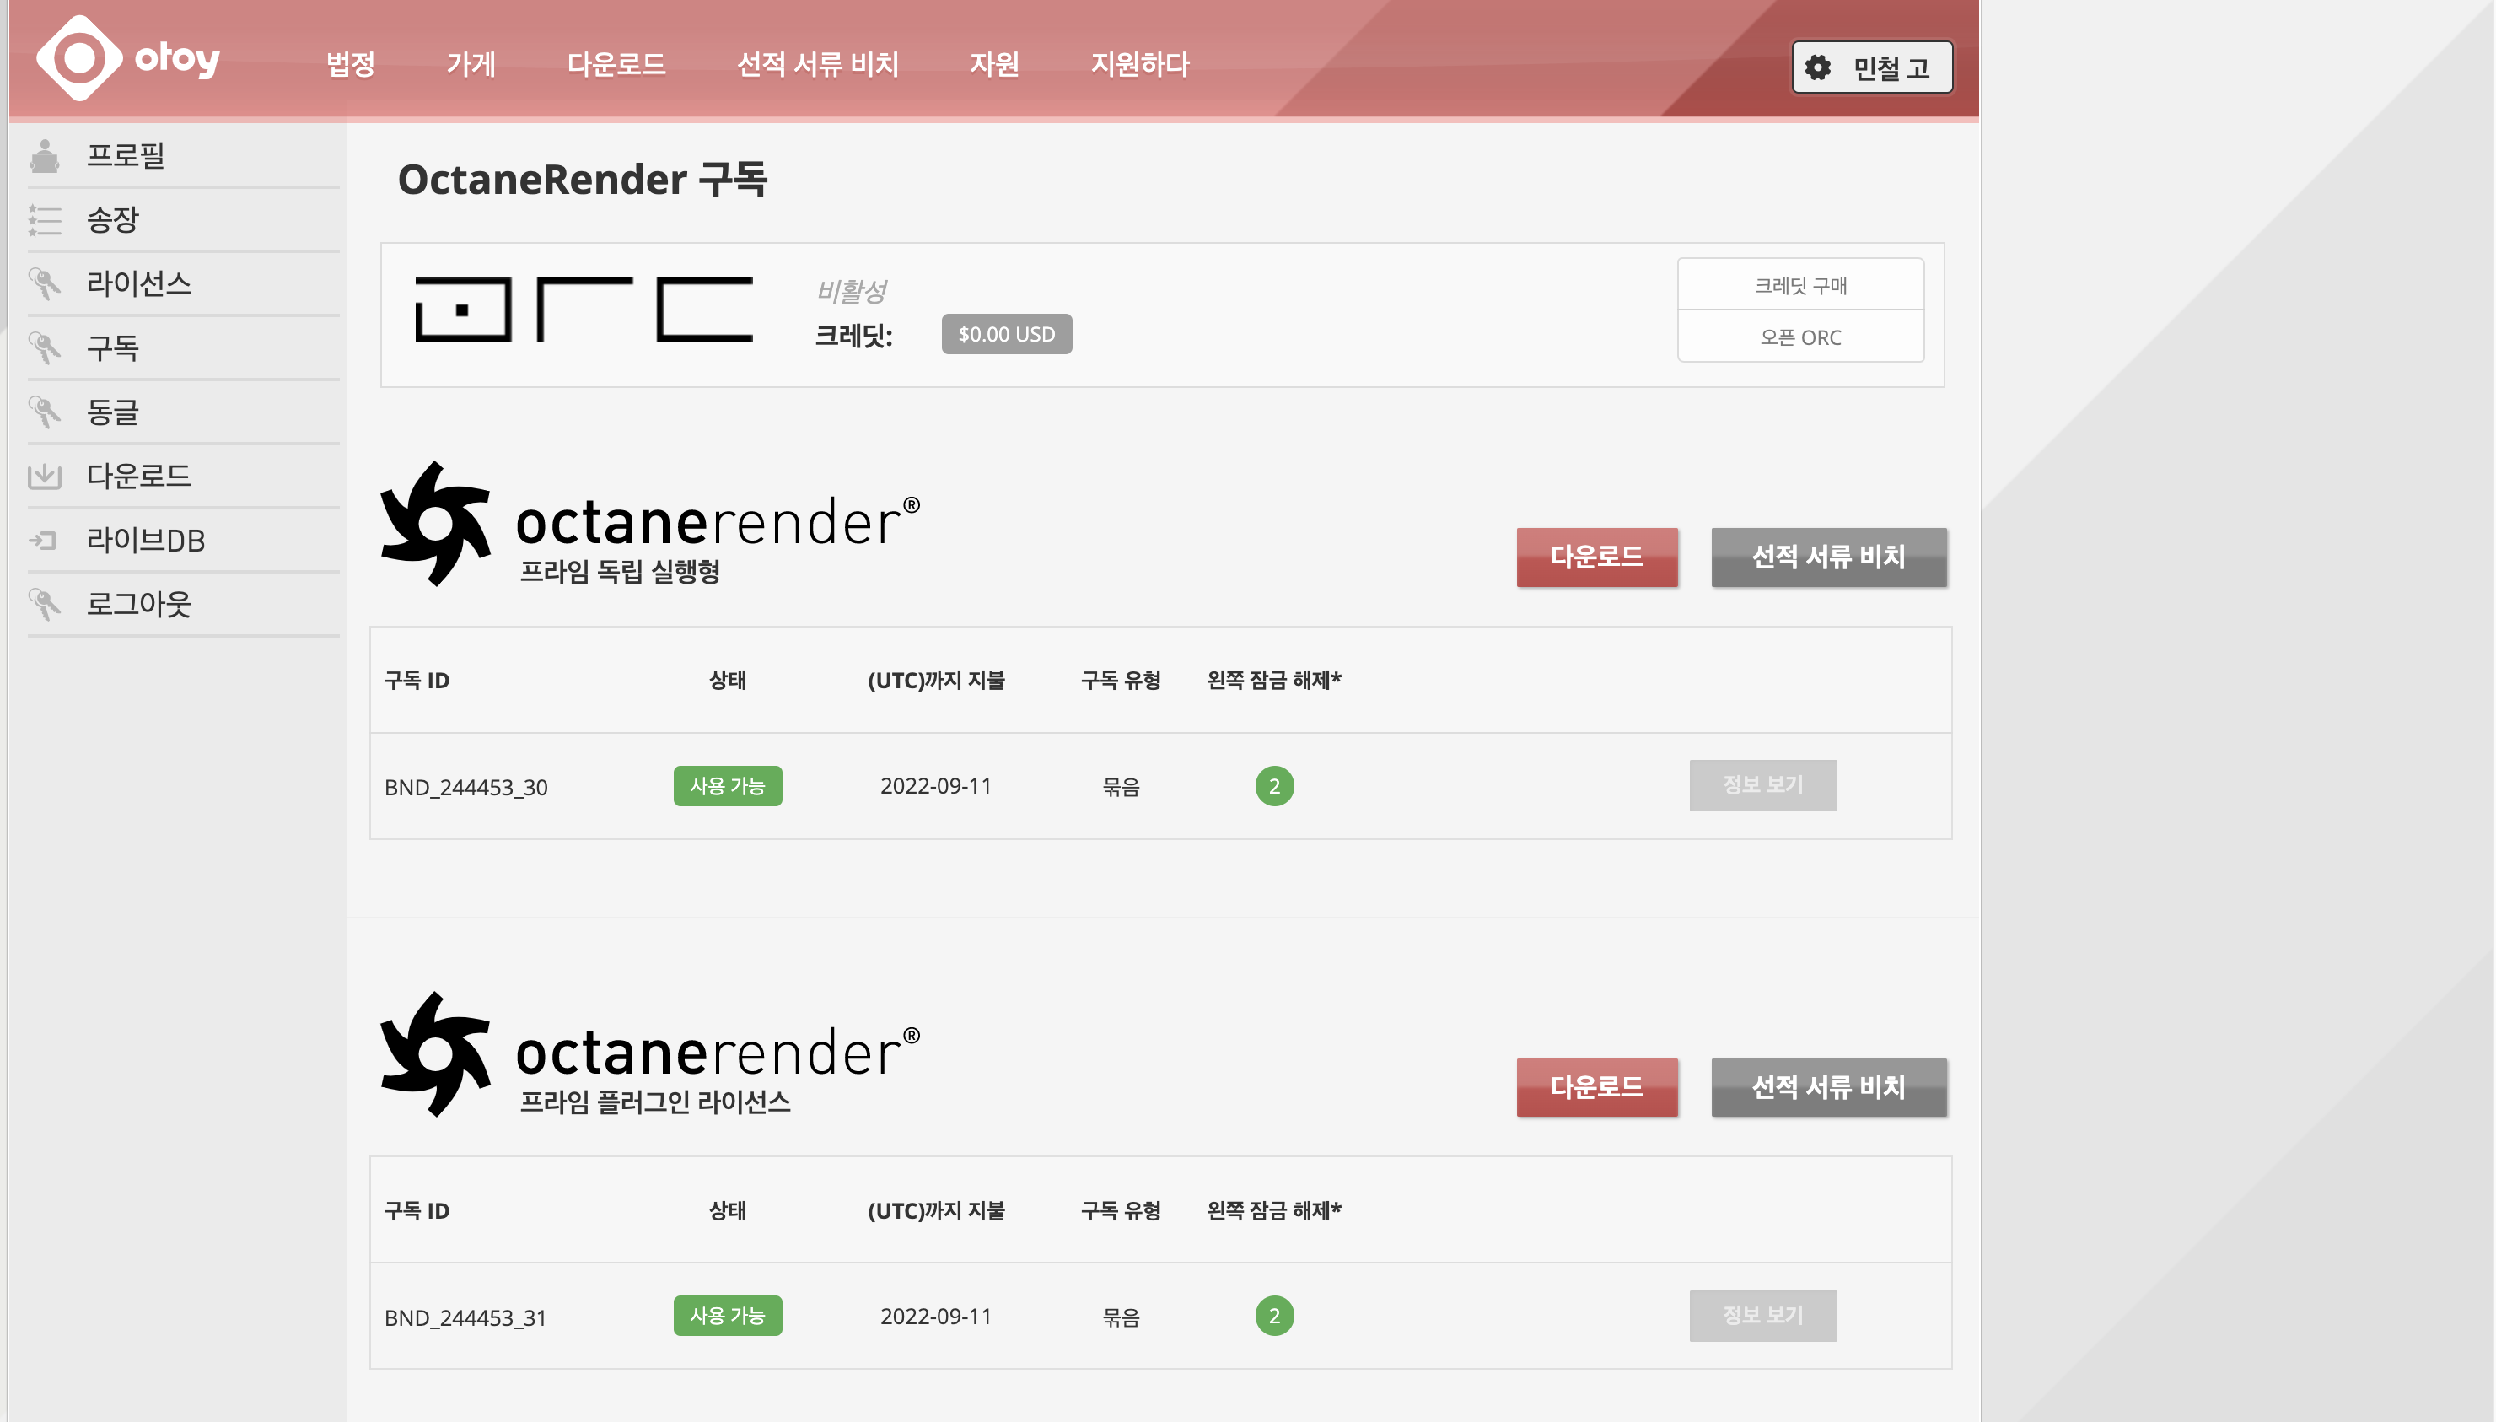Viewport: 2496px width, 1422px height.
Task: Click the ORC logo graphic
Action: 584,310
